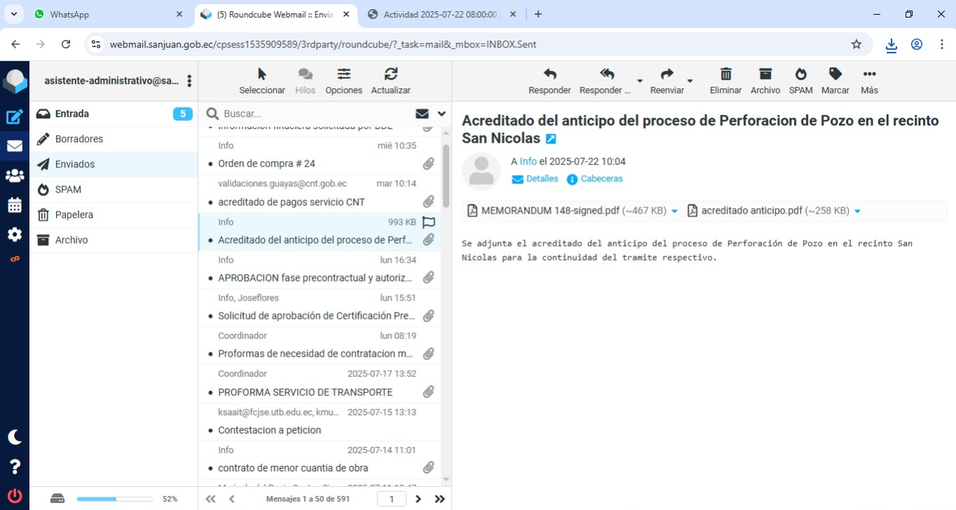Expand Reenviar forward options arrow
Viewport: 956px width, 510px height.
(690, 81)
